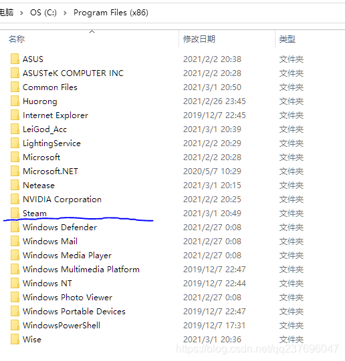Select the Common Files folder name

50,87
